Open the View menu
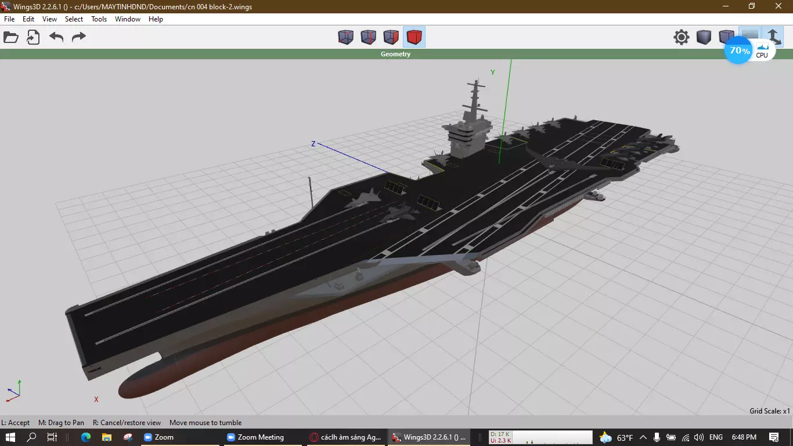The image size is (793, 446). point(49,19)
